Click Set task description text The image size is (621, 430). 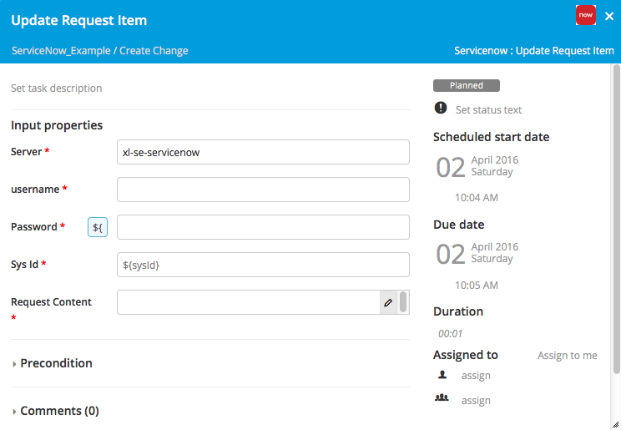[x=56, y=88]
